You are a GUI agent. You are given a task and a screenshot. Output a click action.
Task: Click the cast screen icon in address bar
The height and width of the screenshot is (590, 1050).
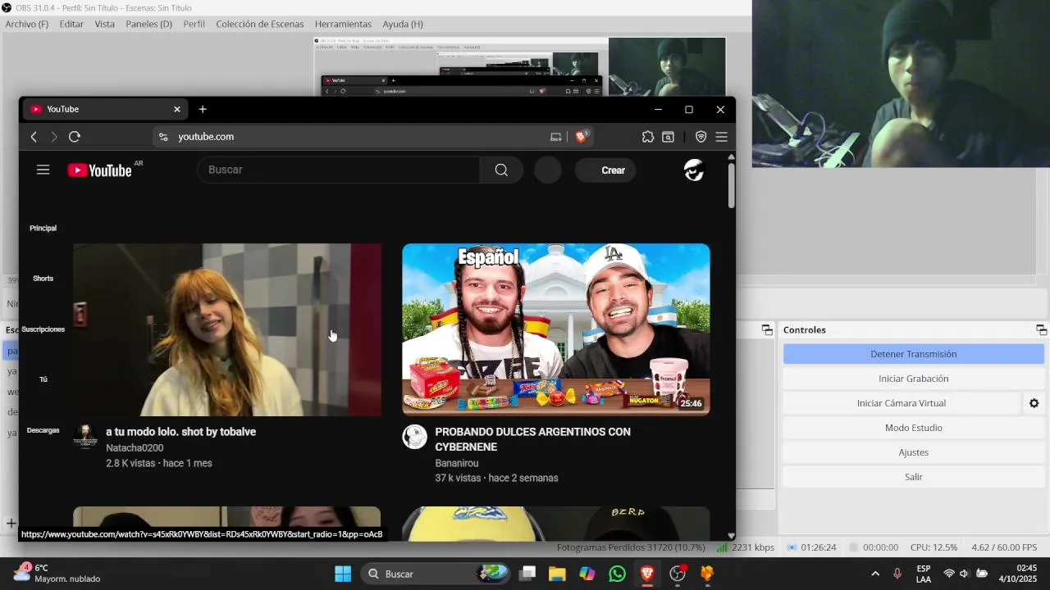click(555, 137)
